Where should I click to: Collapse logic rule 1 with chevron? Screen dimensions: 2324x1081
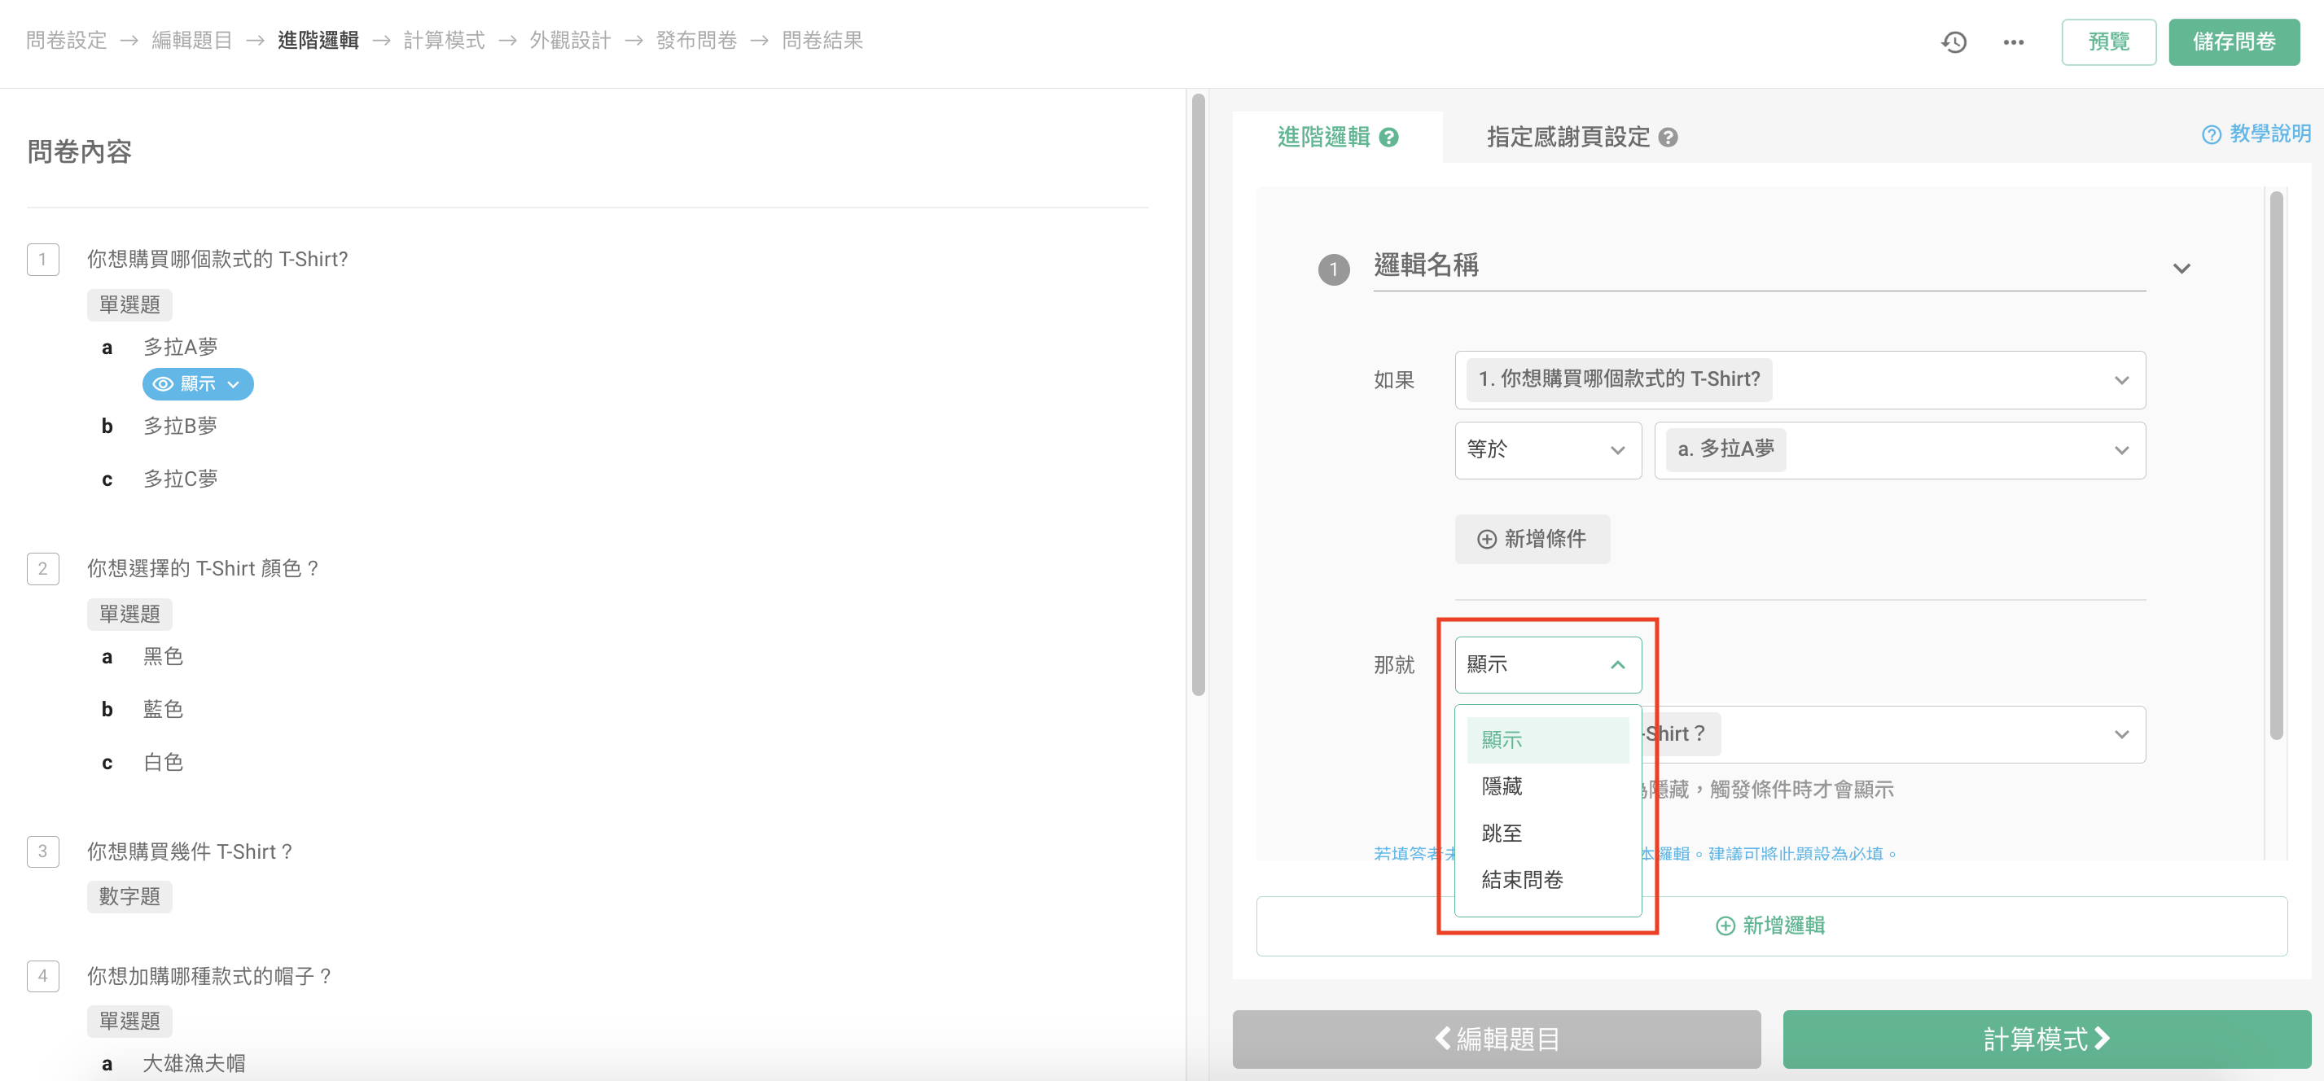tap(2181, 269)
